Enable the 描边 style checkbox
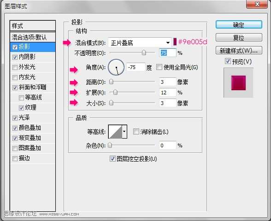 pos(15,158)
